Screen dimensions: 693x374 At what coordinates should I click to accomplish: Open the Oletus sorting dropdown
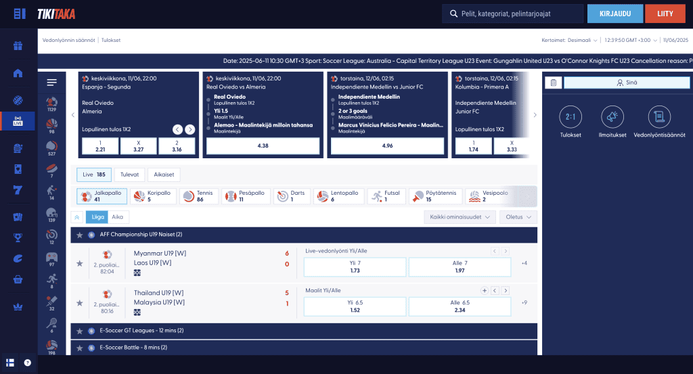click(518, 217)
